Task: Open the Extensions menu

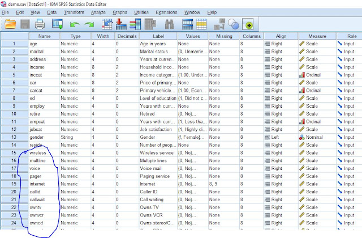Action: pos(166,12)
